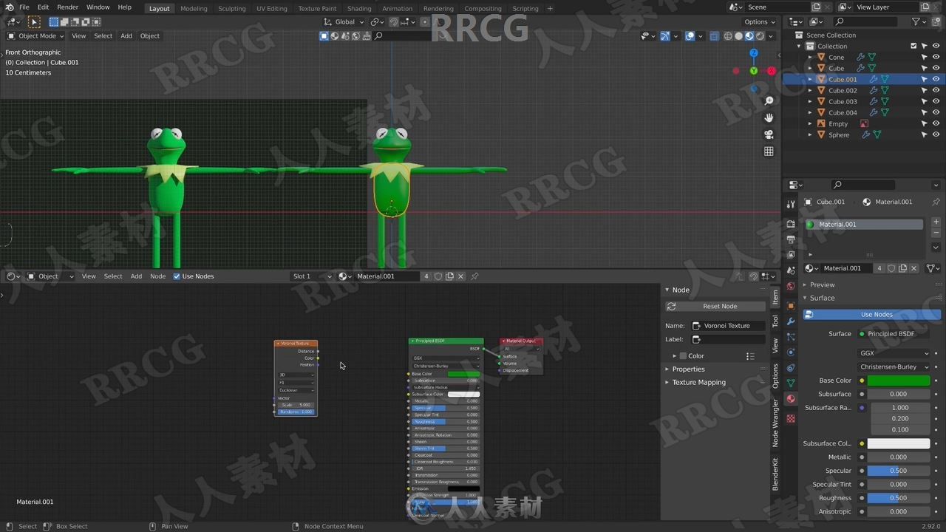Screen dimensions: 946x532
Task: Open Object properties tab
Action: click(x=791, y=305)
